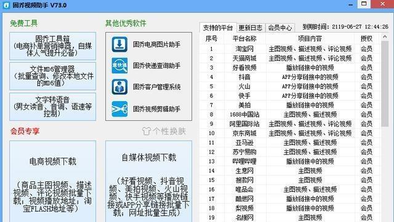The image size is (394, 222).
Task: Click 固乔视频剪辑助手 label
Action: click(156, 109)
